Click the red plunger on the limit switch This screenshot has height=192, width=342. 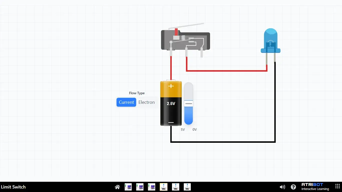pos(176,32)
